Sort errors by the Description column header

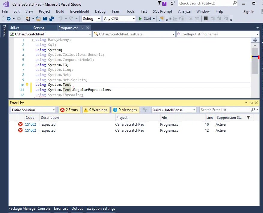point(77,118)
